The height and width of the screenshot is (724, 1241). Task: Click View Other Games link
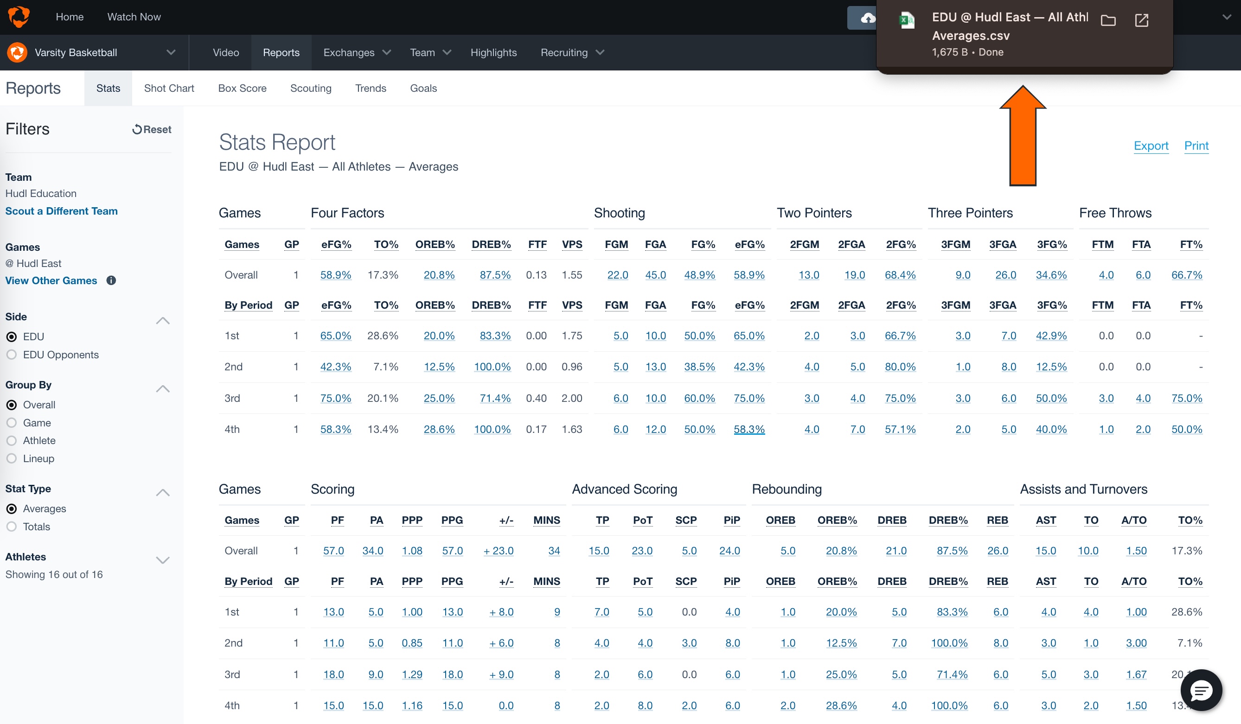tap(51, 280)
